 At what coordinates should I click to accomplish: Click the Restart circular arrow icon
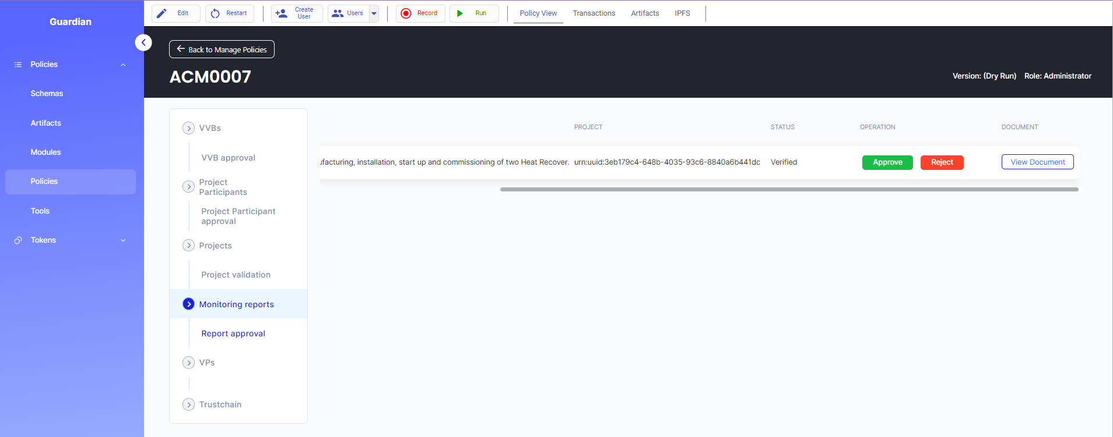coord(215,13)
